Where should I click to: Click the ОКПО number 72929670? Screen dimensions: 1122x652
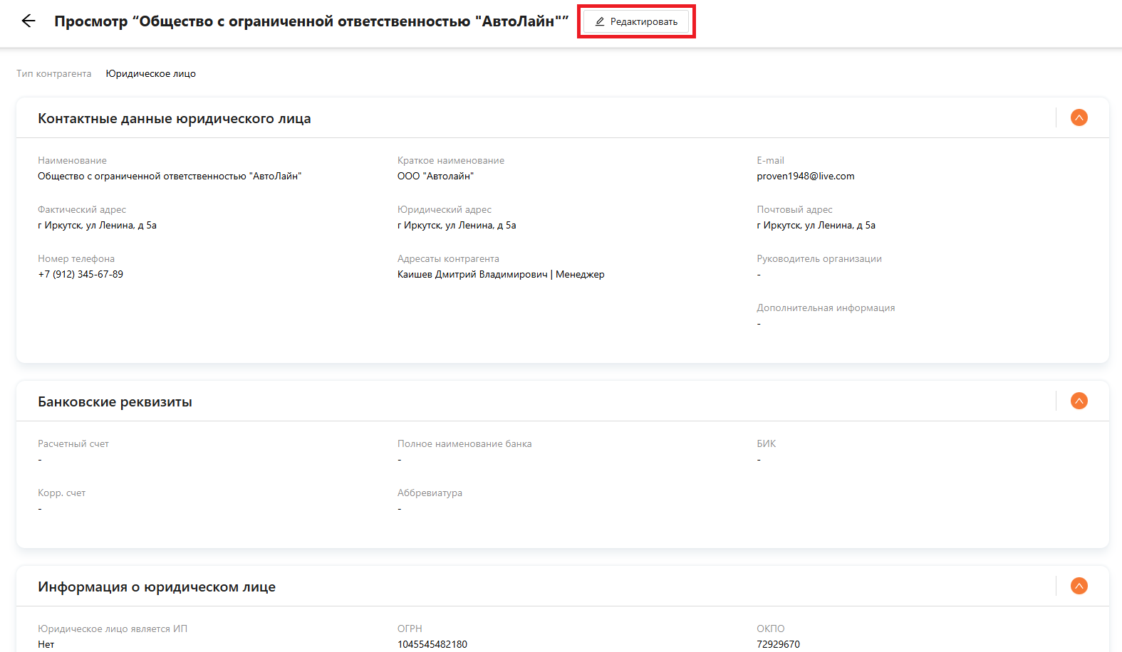[778, 644]
